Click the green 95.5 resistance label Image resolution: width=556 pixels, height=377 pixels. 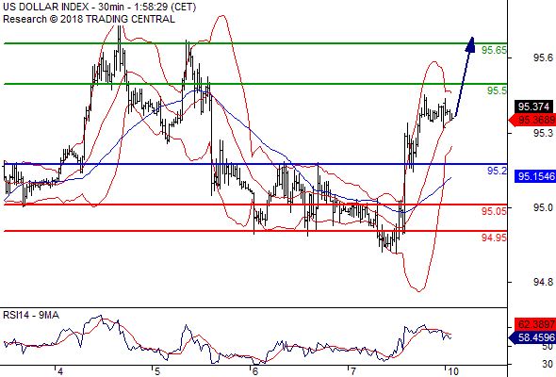[497, 90]
